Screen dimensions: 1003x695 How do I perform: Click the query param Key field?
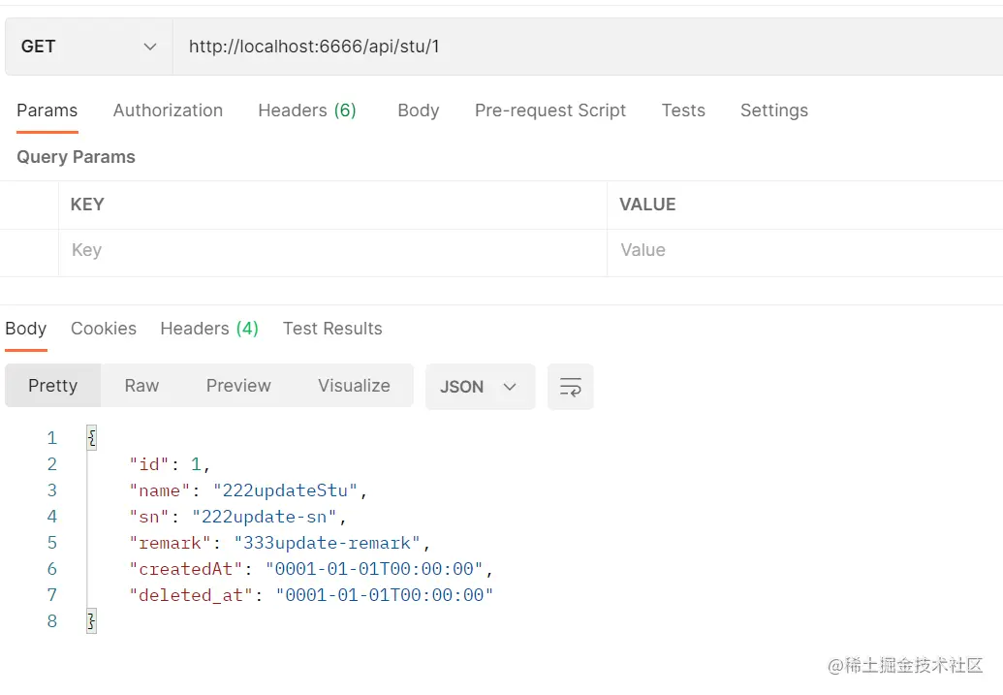coord(329,250)
